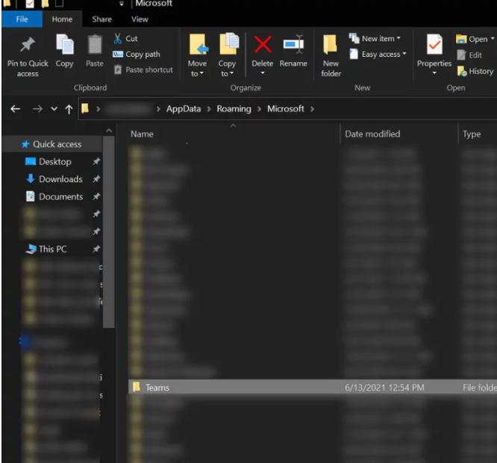Unpin Downloads using its pin icon
This screenshot has width=497, height=463.
96,179
